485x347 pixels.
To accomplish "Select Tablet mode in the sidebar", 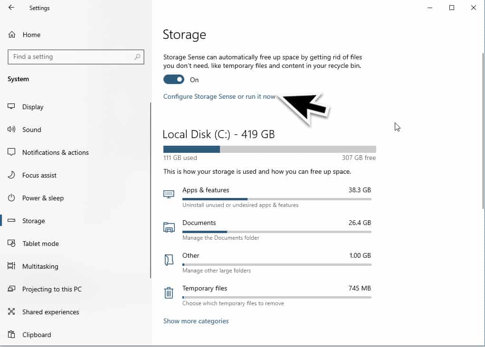I will coord(39,244).
